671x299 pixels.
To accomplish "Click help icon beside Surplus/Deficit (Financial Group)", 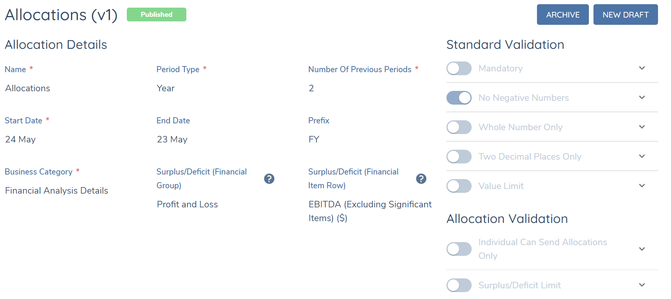I will [x=269, y=179].
